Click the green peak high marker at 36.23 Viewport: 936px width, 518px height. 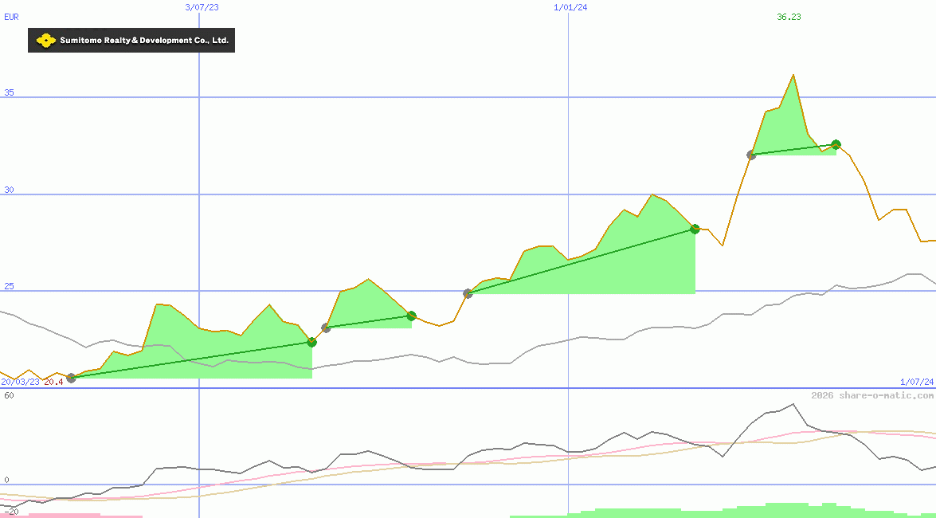click(x=789, y=18)
